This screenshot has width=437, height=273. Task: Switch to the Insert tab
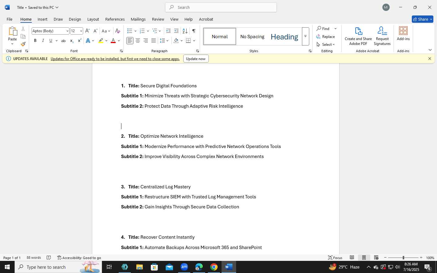tap(42, 19)
